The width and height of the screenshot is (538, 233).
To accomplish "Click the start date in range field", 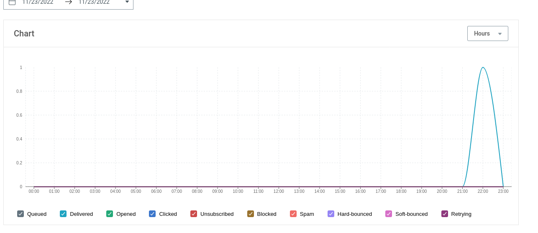I will click(38, 2).
